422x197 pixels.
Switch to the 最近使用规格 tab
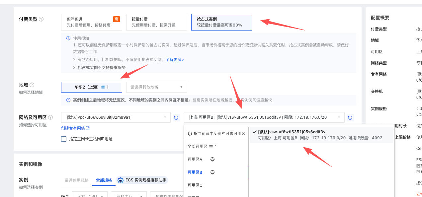click(77, 180)
